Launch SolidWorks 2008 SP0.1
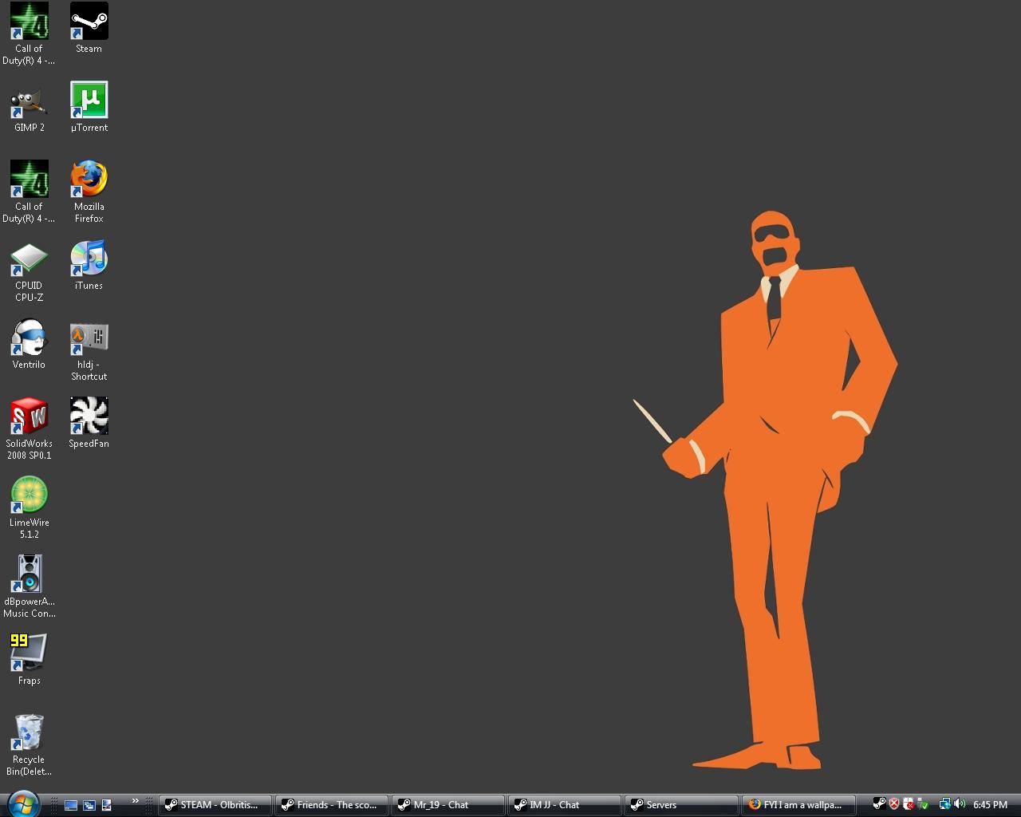The width and height of the screenshot is (1021, 817). [29, 428]
